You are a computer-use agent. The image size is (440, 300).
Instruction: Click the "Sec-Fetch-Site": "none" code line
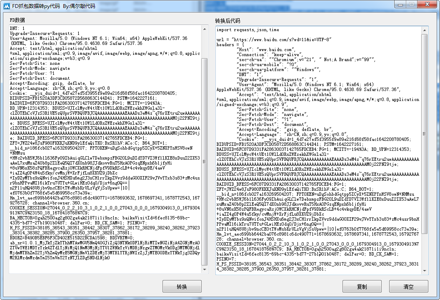pos(267,109)
